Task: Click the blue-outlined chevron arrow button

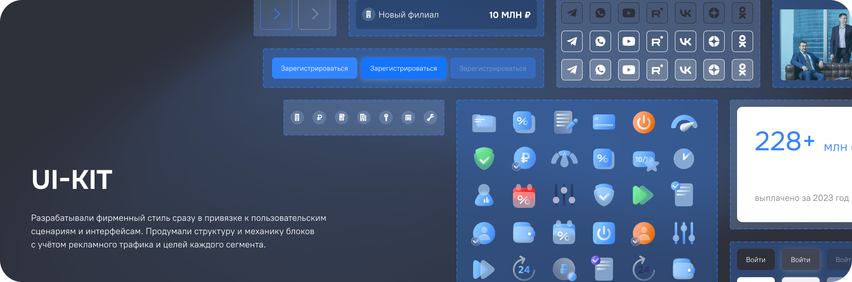Action: [x=276, y=14]
